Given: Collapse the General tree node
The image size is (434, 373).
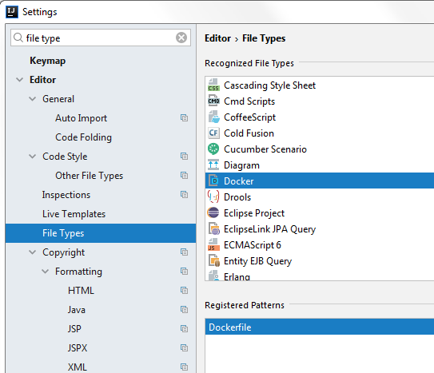Looking at the screenshot, I should click(x=33, y=99).
